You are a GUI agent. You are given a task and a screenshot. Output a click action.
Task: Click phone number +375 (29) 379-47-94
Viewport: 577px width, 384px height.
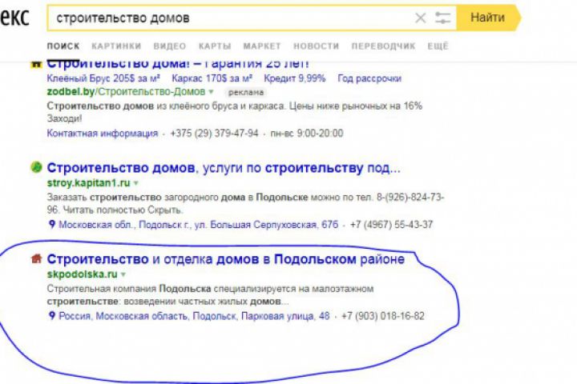[x=214, y=133]
